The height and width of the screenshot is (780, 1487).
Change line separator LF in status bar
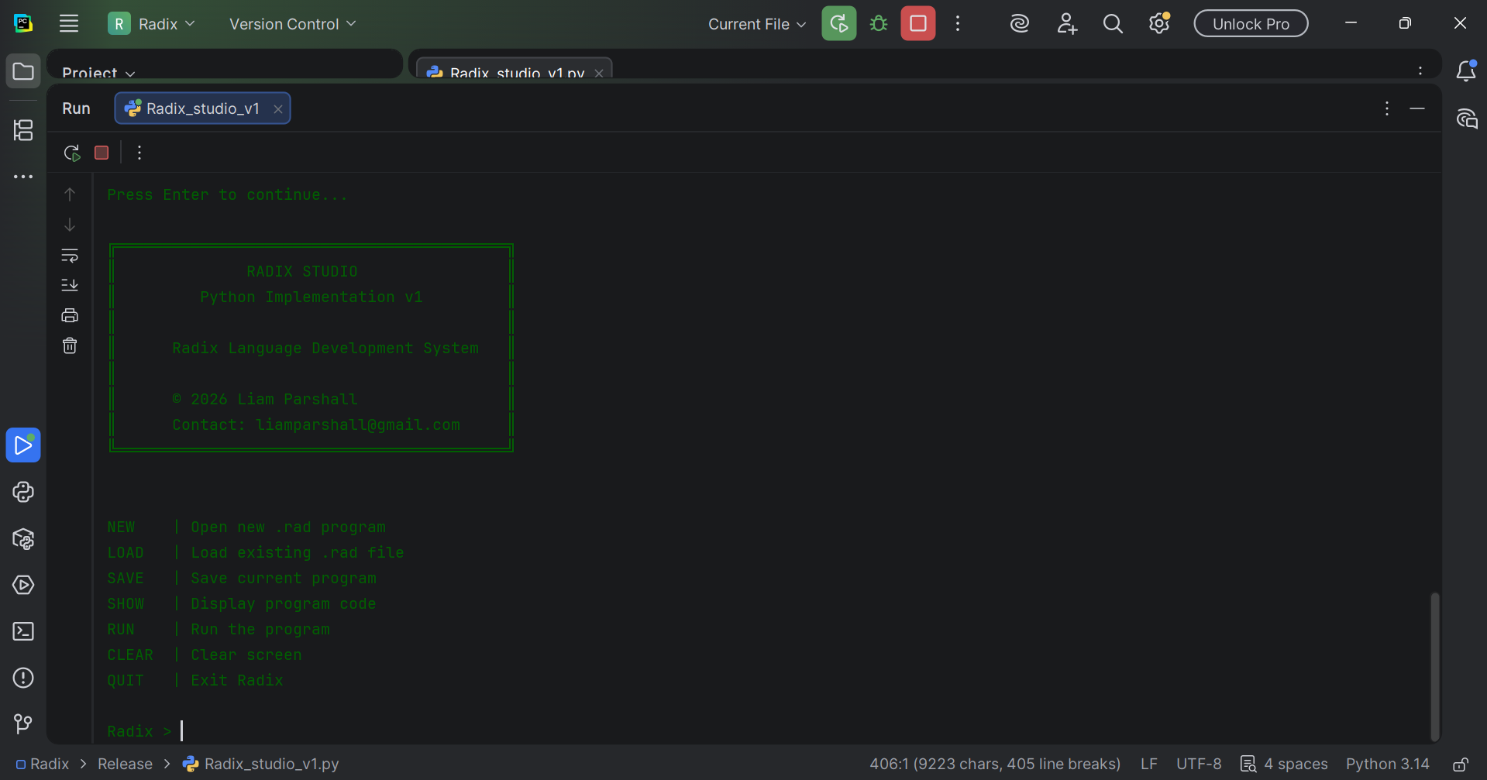click(x=1149, y=764)
